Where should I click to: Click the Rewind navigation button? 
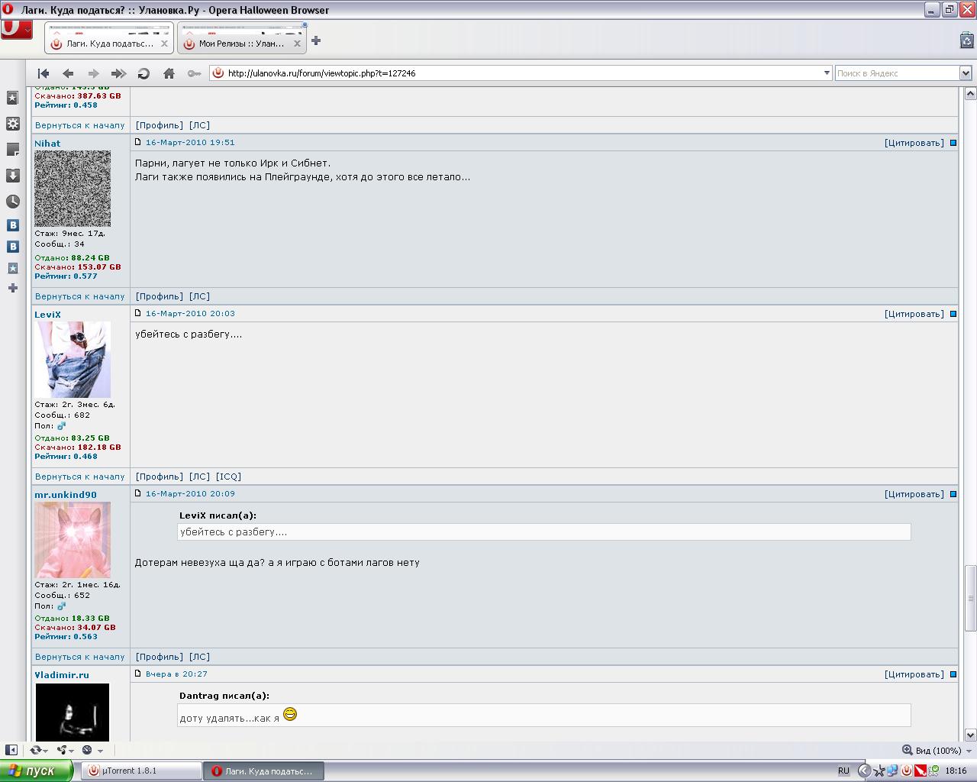coord(44,73)
